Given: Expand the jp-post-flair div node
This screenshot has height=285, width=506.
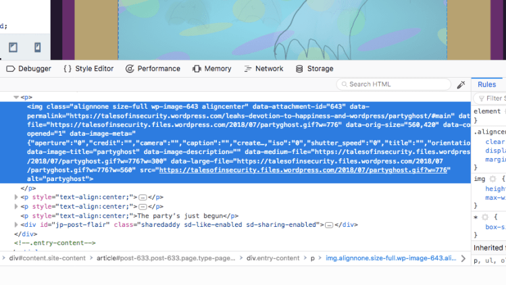Looking at the screenshot, I should pos(16,225).
